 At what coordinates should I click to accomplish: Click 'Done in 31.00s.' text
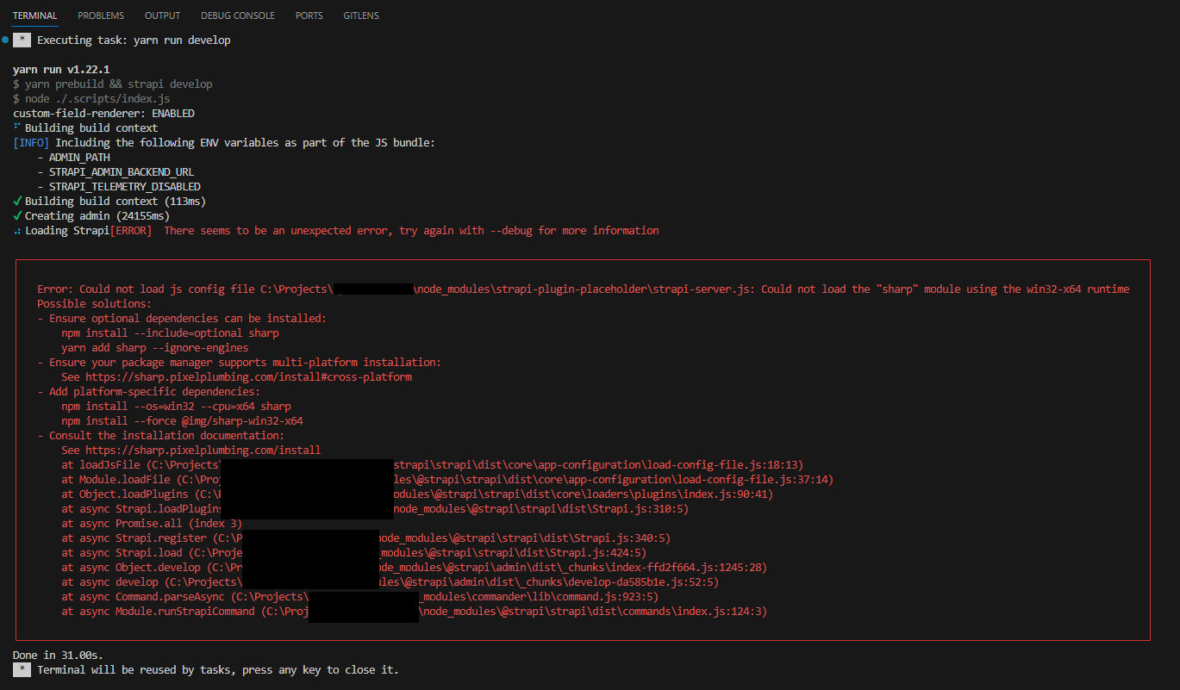click(x=58, y=655)
